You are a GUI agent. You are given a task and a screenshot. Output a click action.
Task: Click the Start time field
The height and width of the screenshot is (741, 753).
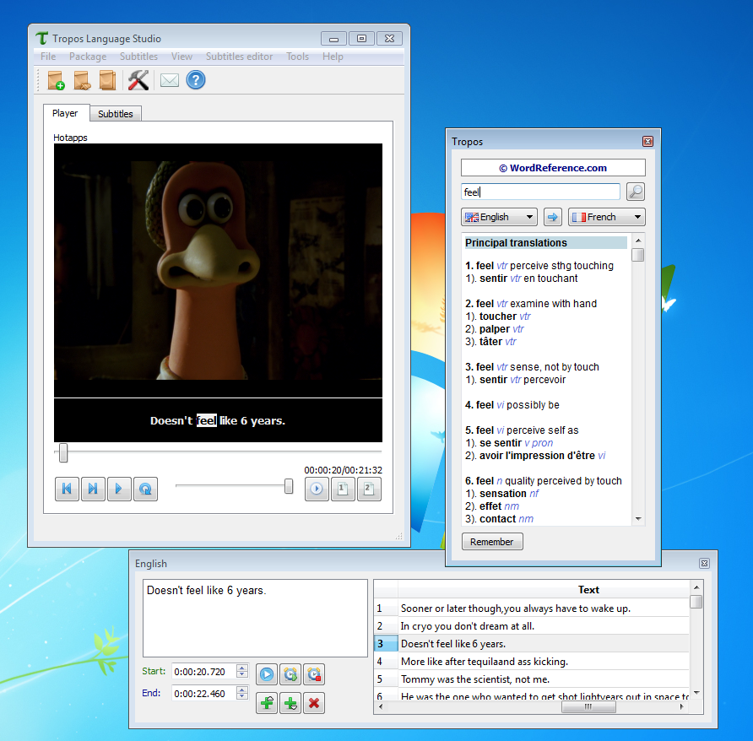[x=204, y=672]
